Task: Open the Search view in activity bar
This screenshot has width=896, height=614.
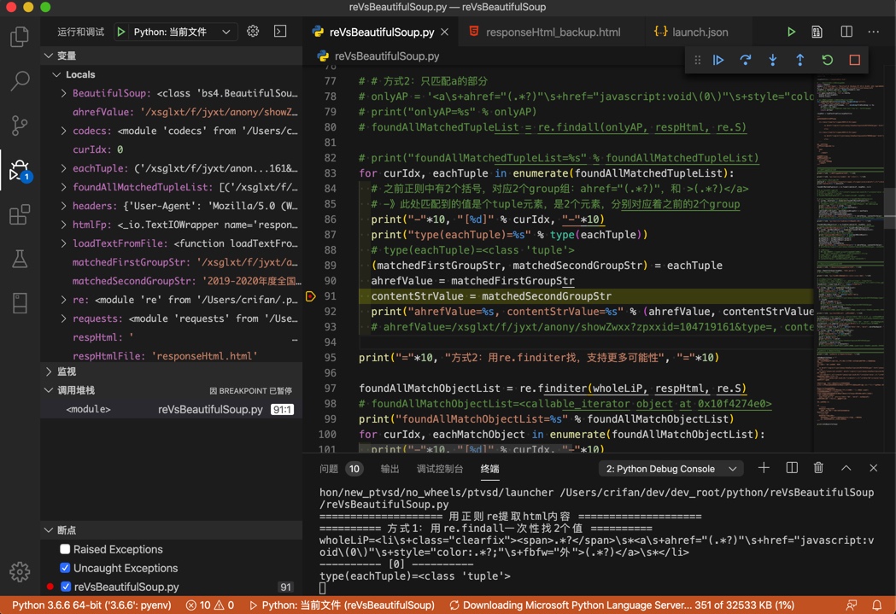Action: pos(20,81)
